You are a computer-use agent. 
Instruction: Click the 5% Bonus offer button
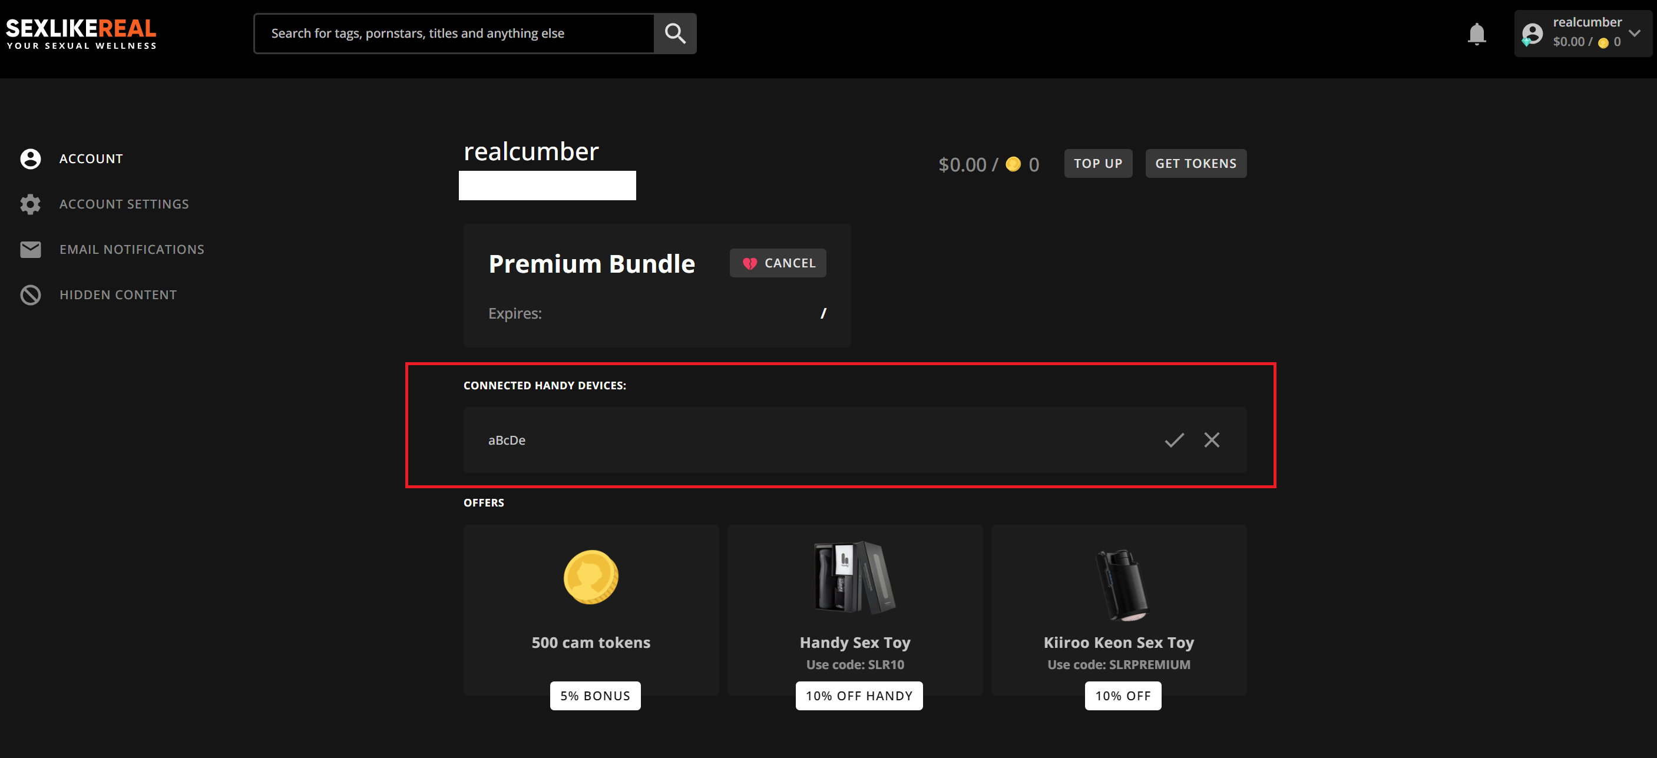(595, 696)
